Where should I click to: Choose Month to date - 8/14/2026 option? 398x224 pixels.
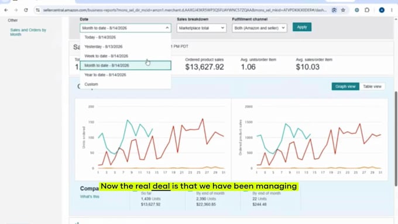(x=125, y=66)
